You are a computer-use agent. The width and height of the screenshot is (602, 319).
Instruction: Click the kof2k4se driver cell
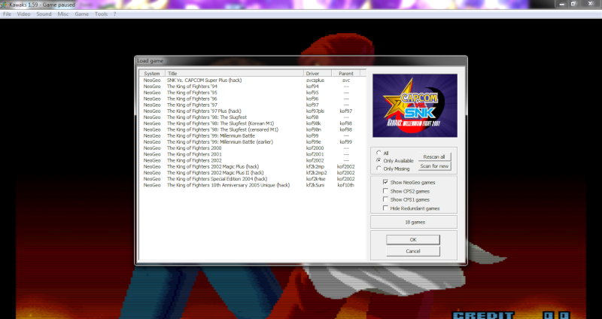coord(315,179)
